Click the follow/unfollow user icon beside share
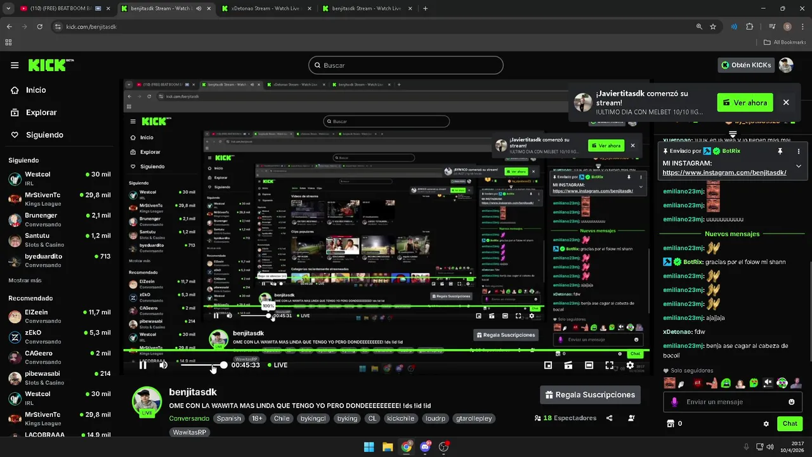Image resolution: width=812 pixels, height=457 pixels. pyautogui.click(x=631, y=418)
